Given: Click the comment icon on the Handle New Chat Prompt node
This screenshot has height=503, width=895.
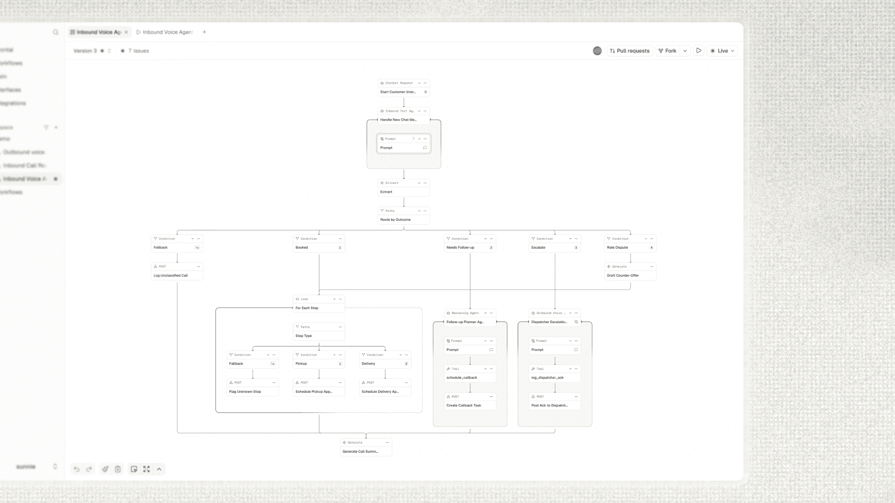Looking at the screenshot, I should 425,148.
